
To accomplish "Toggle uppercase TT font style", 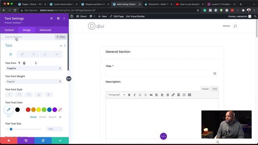I will 19,95.
